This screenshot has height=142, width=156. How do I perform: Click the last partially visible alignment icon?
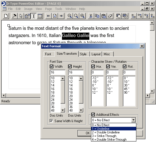coord(152,16)
